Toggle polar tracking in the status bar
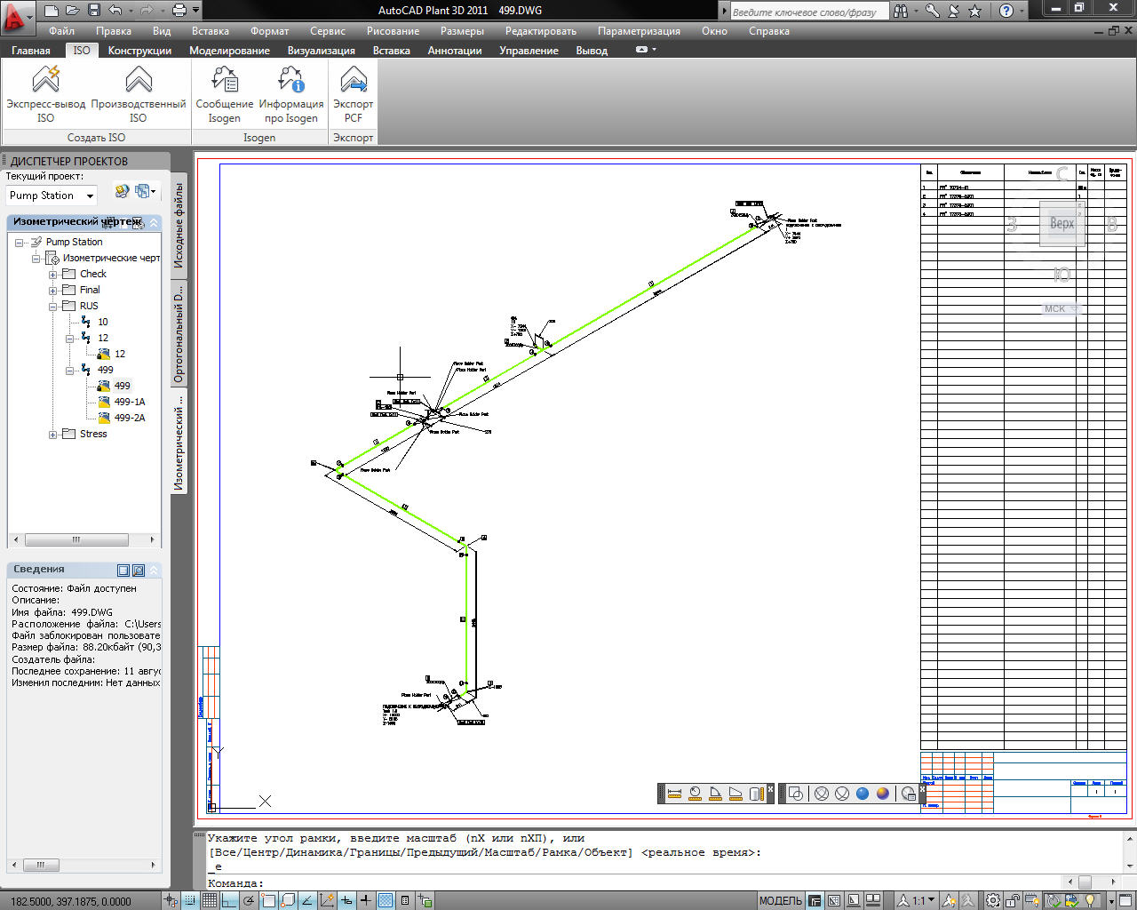Image resolution: width=1137 pixels, height=910 pixels. click(249, 900)
